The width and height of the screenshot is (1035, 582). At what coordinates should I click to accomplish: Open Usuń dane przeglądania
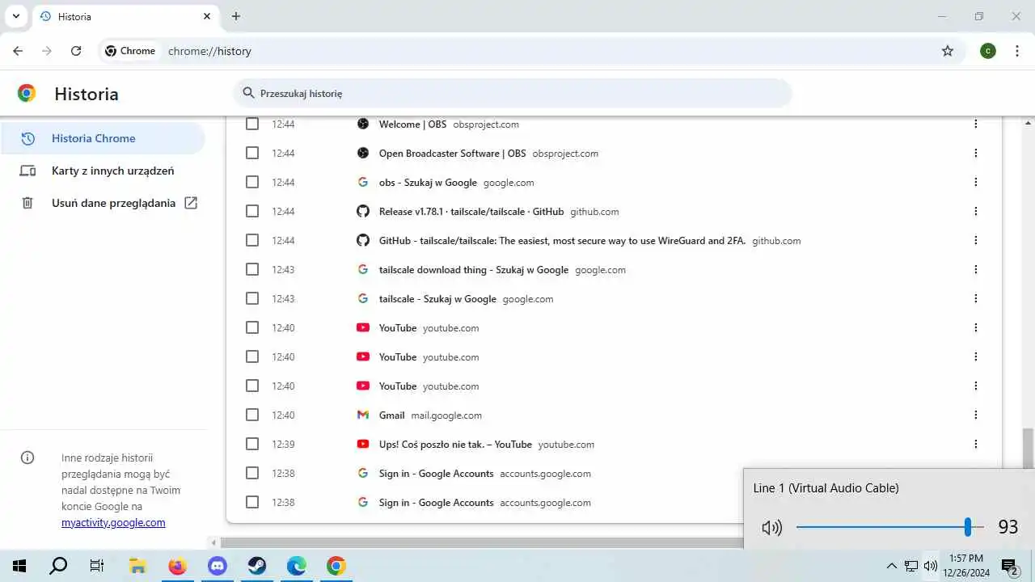(103, 203)
